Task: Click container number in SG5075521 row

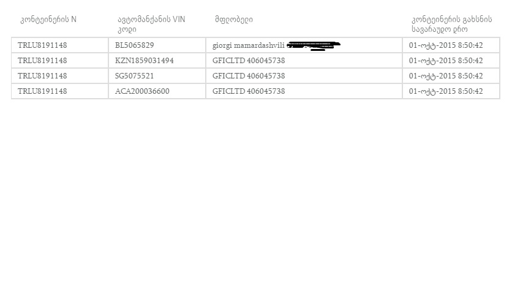Action: (x=60, y=76)
